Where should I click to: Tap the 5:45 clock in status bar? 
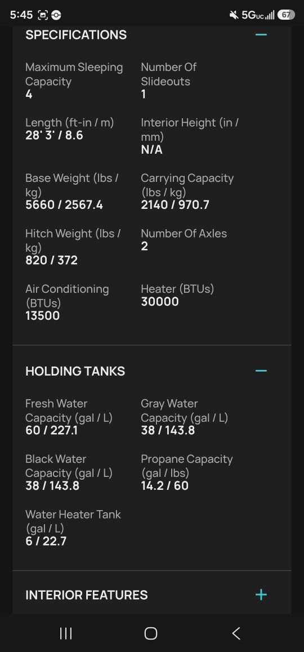[21, 15]
